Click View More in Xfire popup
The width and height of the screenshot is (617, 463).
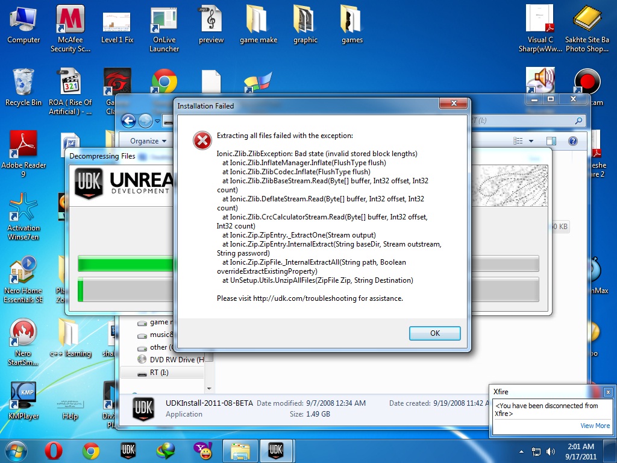point(594,426)
